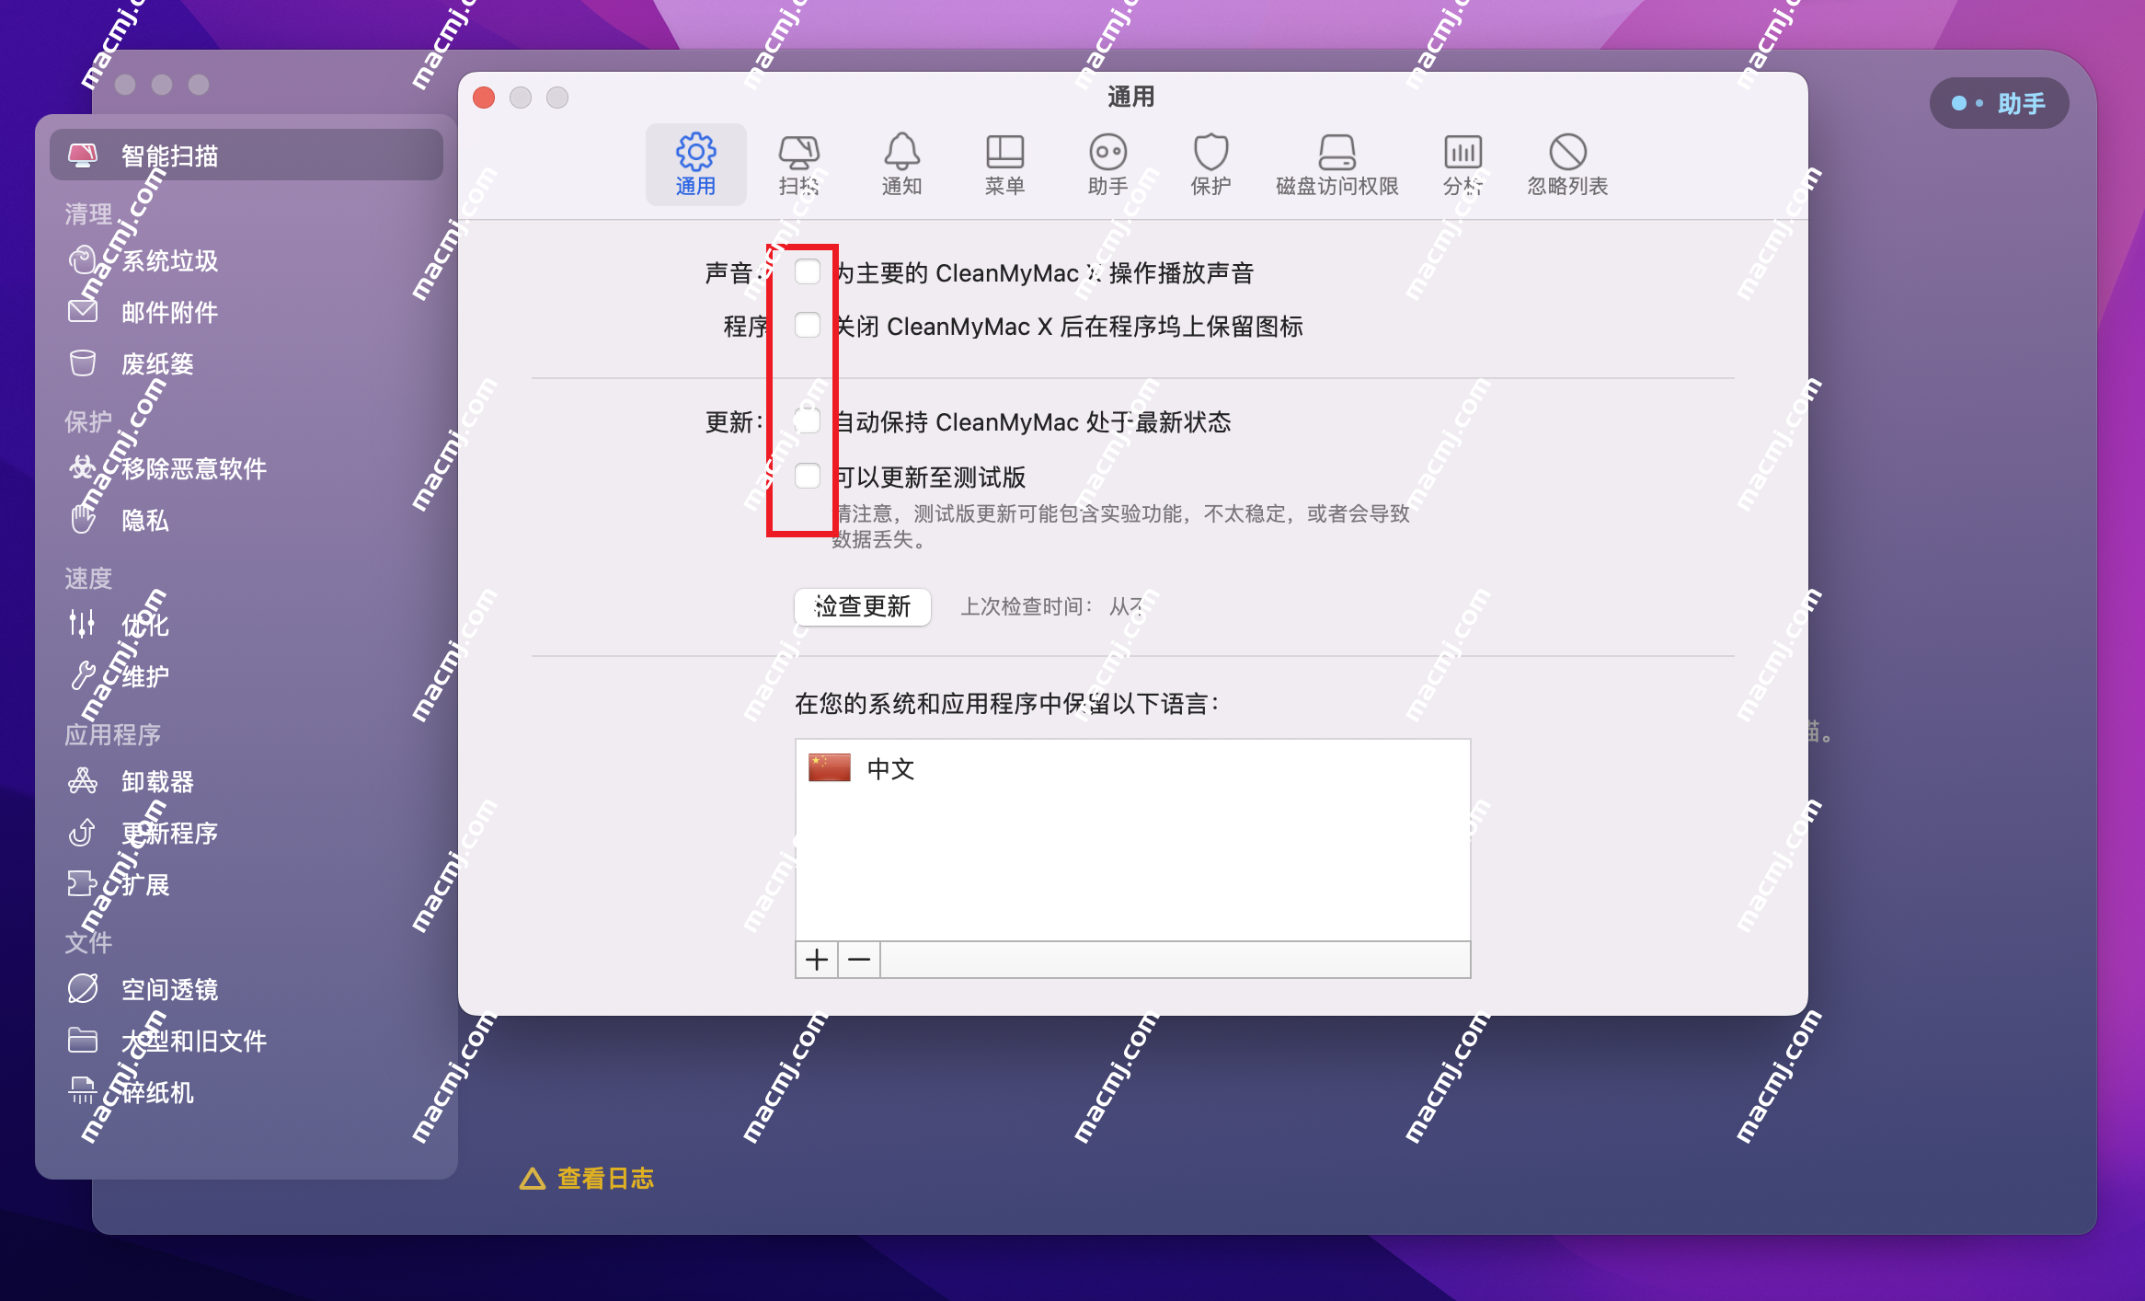Image resolution: width=2145 pixels, height=1301 pixels.
Task: Switch to the 扫描 preferences tab
Action: [798, 165]
